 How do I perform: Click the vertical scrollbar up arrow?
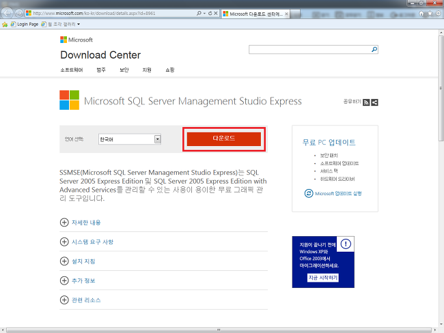click(441, 33)
